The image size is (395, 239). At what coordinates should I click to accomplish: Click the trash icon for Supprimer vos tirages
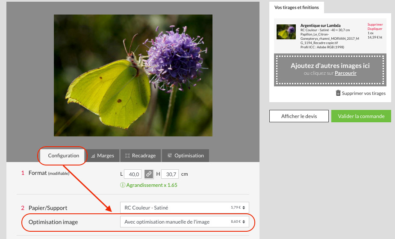(338, 93)
